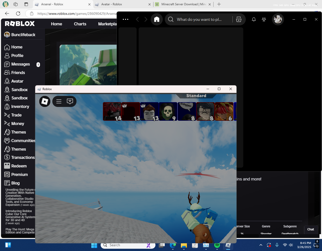The height and width of the screenshot is (251, 322).
Task: Close the Avatar - Roblox tab
Action: [149, 4]
